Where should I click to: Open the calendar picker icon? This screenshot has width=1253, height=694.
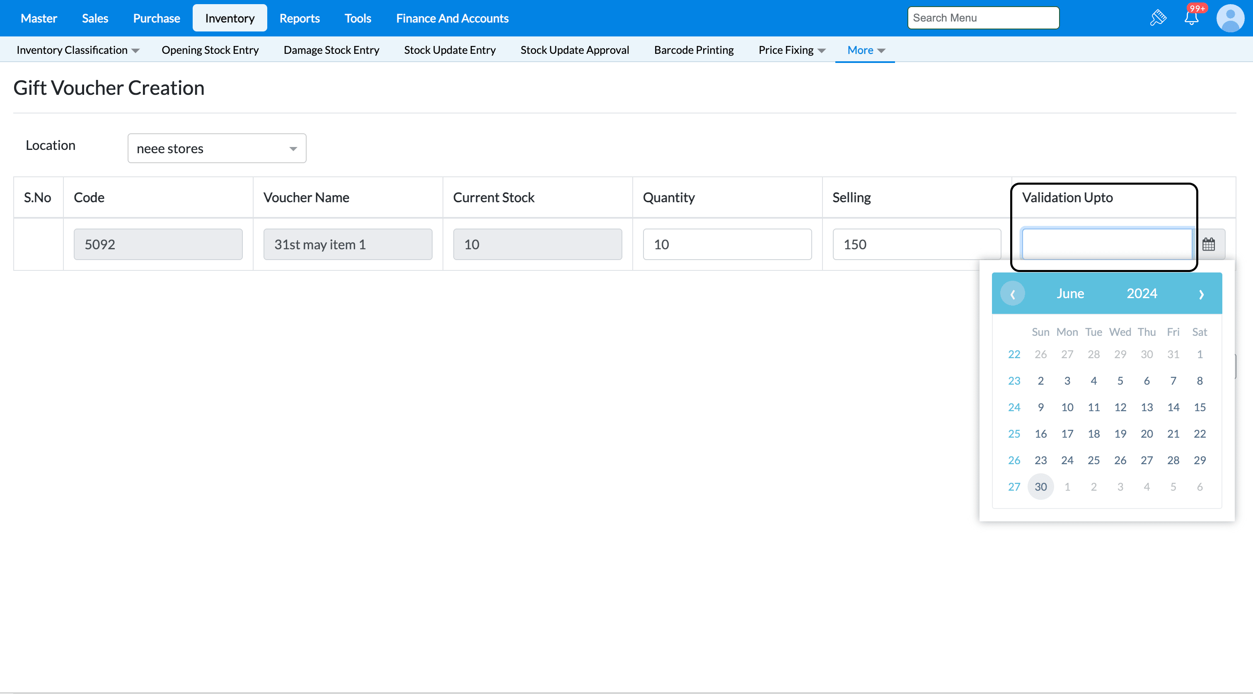[x=1208, y=244]
